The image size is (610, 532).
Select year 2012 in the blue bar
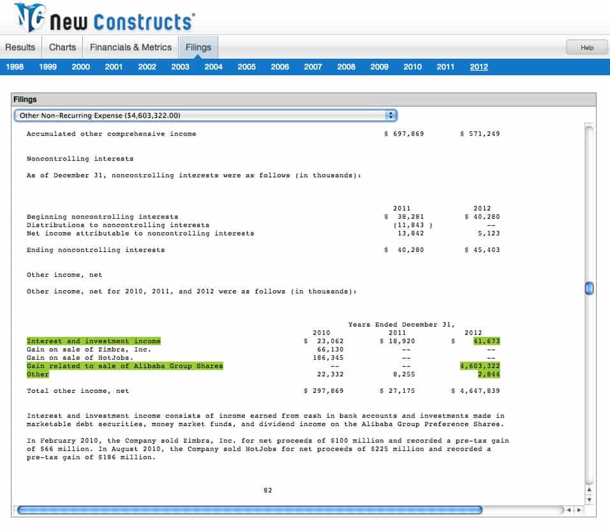[479, 67]
